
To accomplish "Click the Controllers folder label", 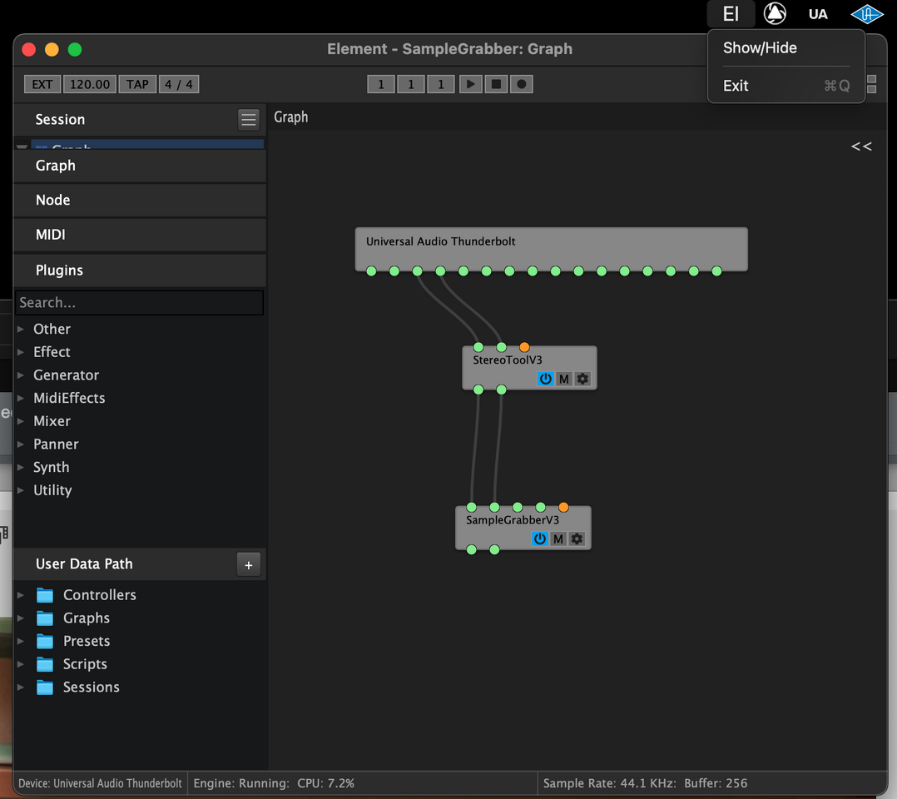I will (x=100, y=595).
